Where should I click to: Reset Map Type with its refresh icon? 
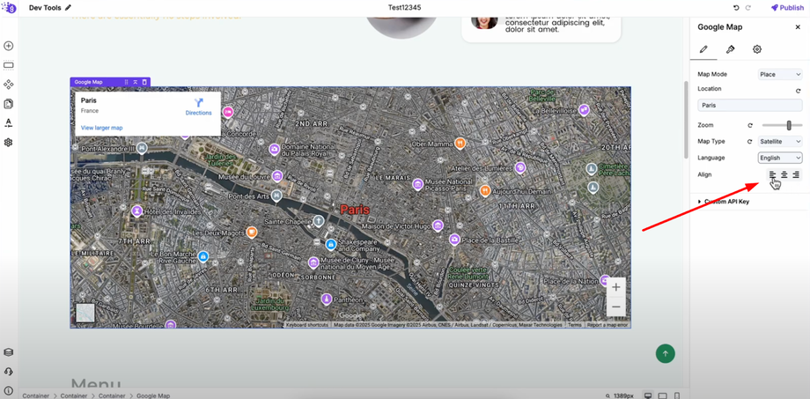click(x=750, y=142)
